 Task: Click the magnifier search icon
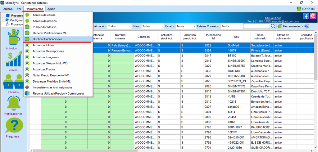coord(273,26)
